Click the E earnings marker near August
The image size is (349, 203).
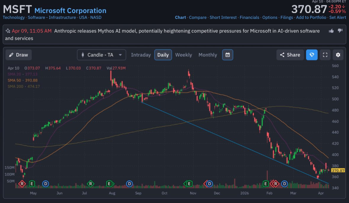pos(109,184)
